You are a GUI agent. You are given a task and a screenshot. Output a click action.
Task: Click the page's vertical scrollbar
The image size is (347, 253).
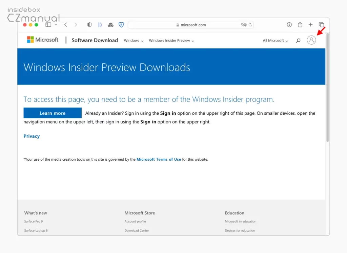point(327,88)
